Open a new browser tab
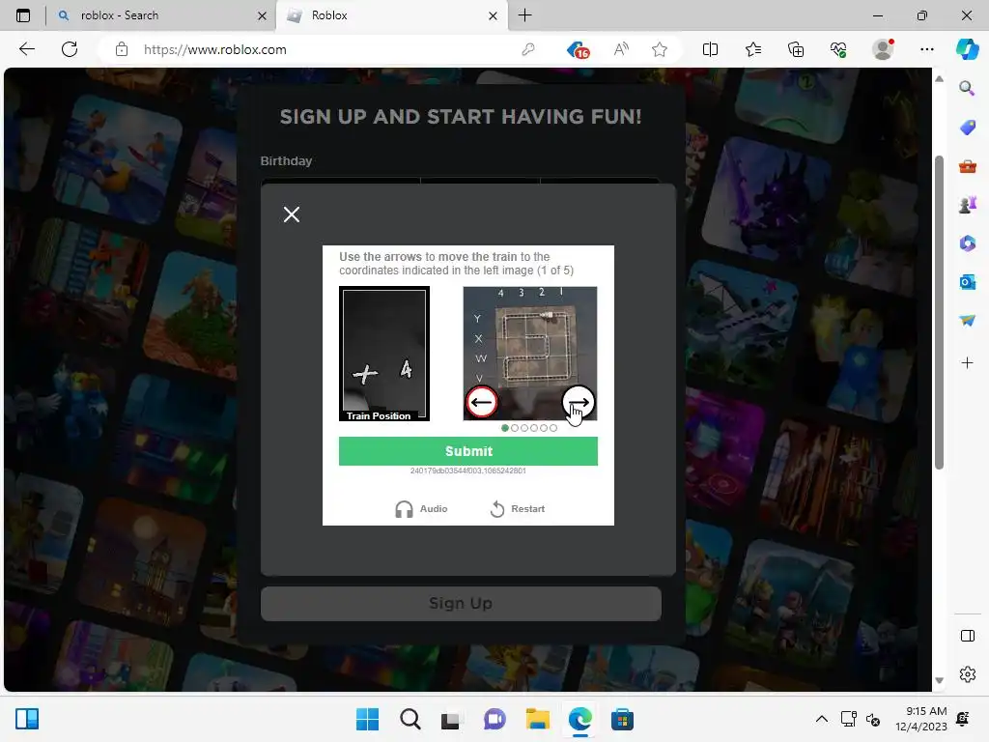This screenshot has height=742, width=989. point(524,15)
